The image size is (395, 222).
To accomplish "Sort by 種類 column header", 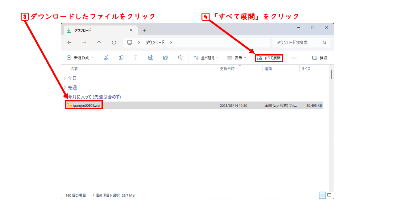I will [x=268, y=69].
